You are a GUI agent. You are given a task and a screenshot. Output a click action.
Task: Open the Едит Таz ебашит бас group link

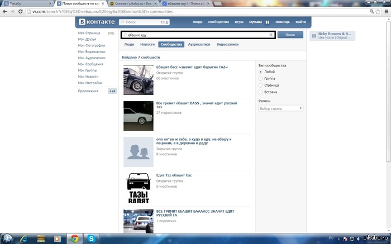[x=174, y=175]
